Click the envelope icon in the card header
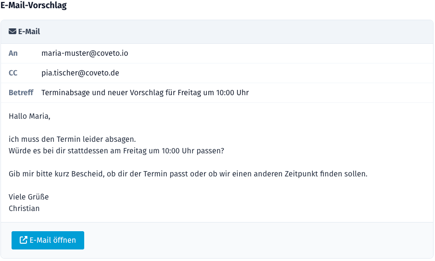Viewport: 435px width, 261px height. [13, 32]
